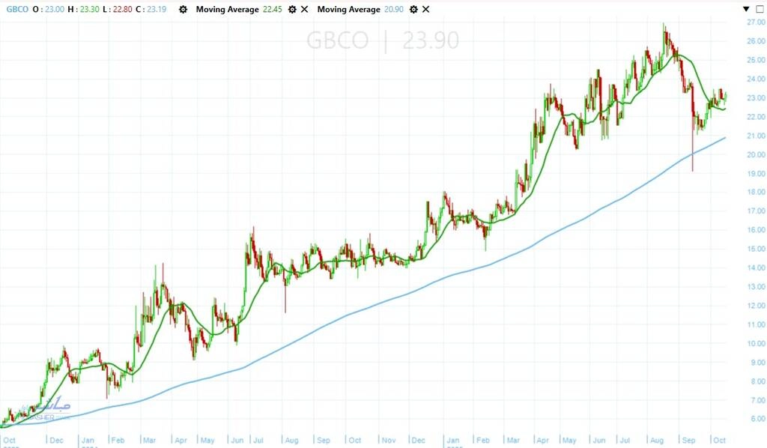
Task: Select the first Moving Average label
Action: pyautogui.click(x=228, y=9)
